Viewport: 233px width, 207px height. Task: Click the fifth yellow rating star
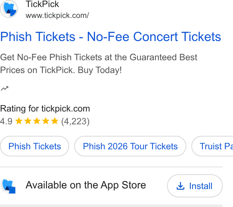coord(55,121)
